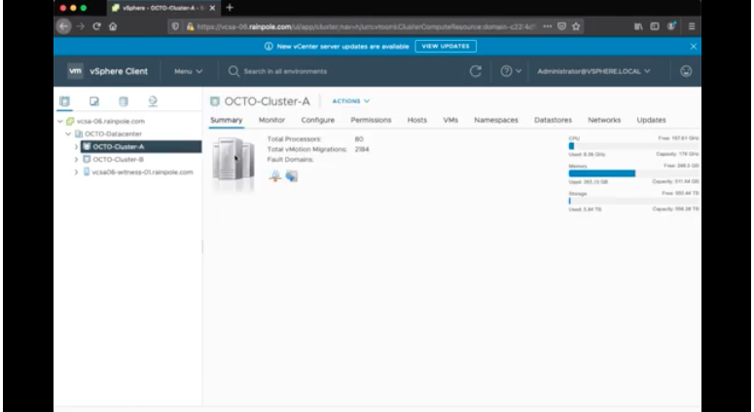The image size is (754, 412).
Task: Click the Total Processors value 80
Action: [x=359, y=139]
